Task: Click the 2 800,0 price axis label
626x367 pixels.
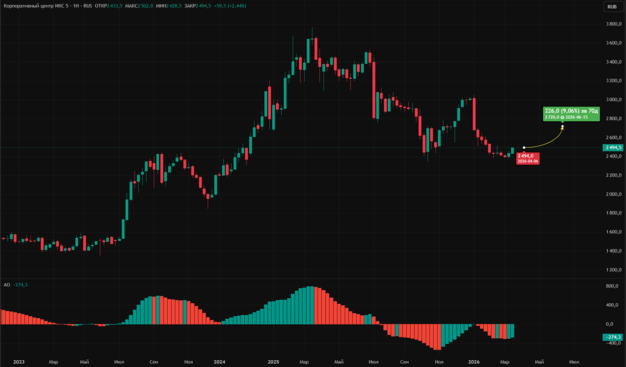Action: 613,119
